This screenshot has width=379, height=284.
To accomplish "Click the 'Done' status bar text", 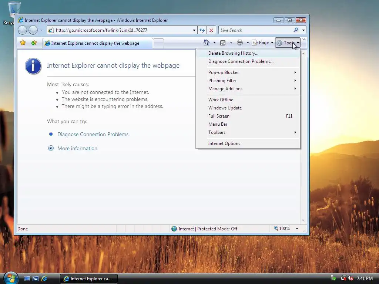I will tap(23, 229).
